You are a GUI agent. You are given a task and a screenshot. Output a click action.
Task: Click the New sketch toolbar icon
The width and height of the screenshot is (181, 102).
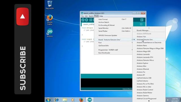(91, 20)
